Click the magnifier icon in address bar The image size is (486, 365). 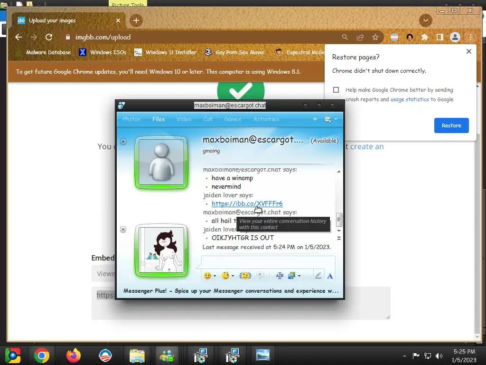345,37
